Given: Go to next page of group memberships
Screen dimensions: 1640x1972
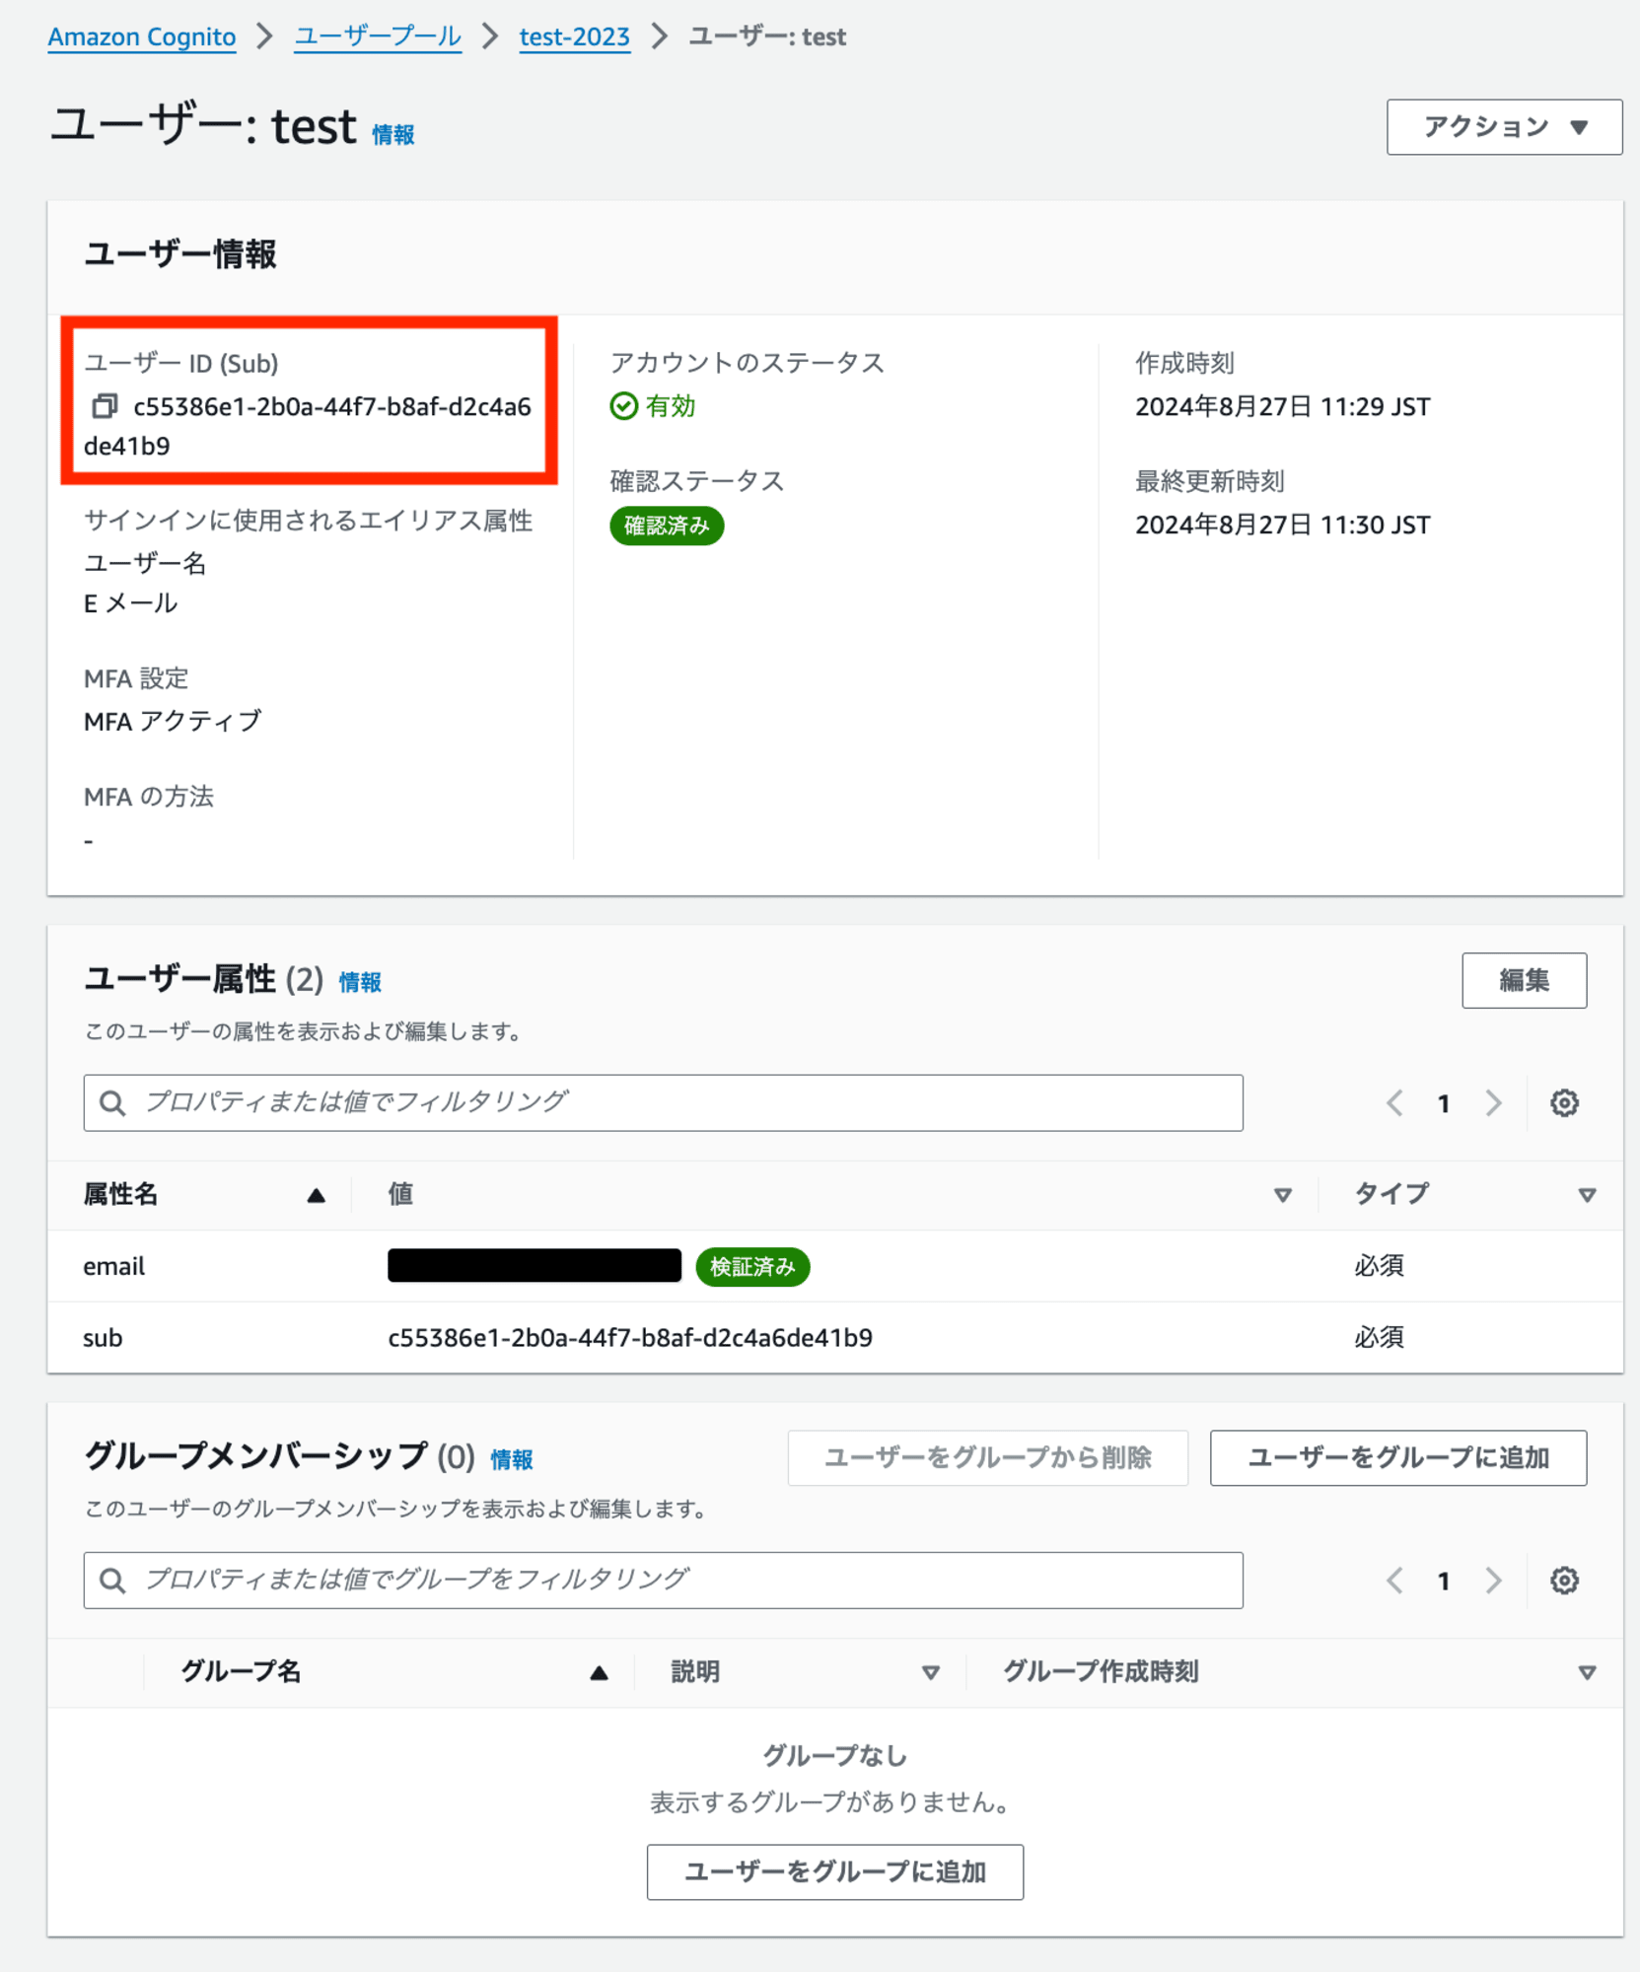Looking at the screenshot, I should (x=1494, y=1581).
